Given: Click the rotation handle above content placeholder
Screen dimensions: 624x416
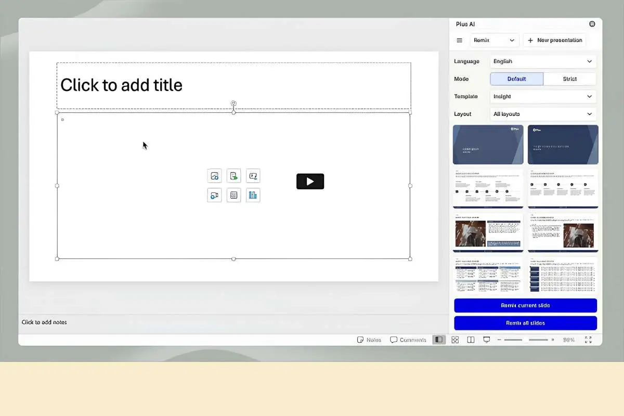Looking at the screenshot, I should pyautogui.click(x=233, y=103).
